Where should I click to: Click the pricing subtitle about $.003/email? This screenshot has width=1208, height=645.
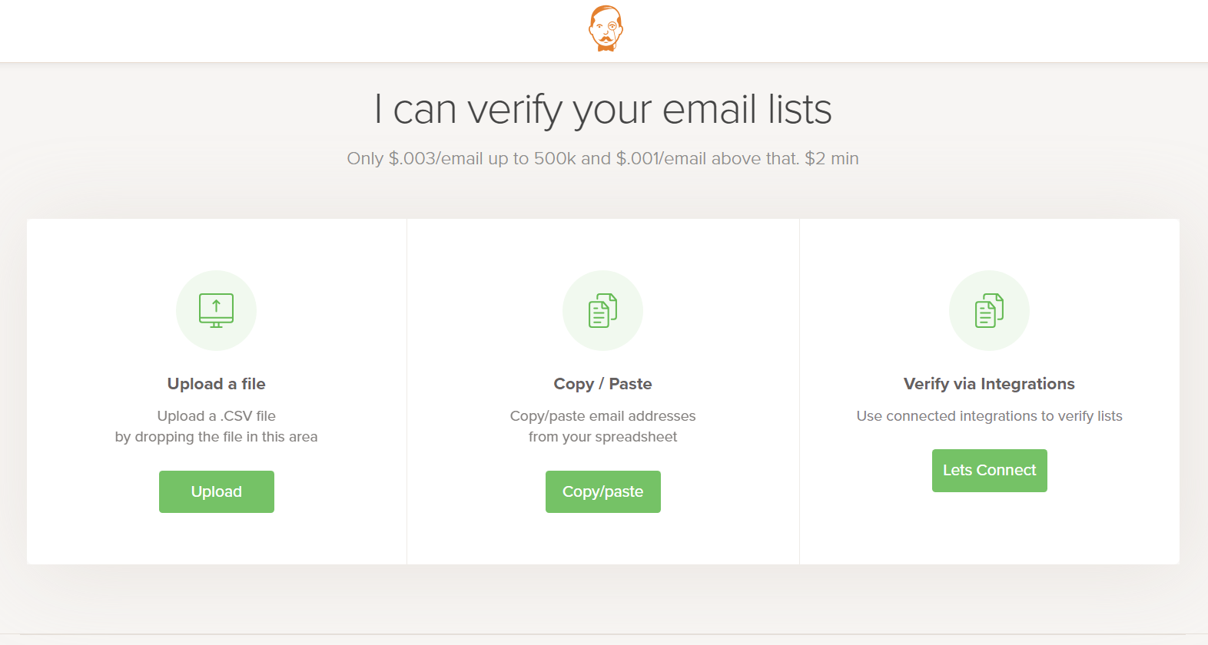coord(603,158)
